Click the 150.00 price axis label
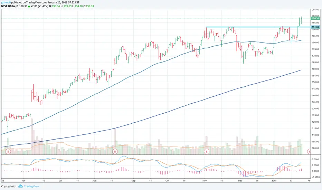Viewport: 322px width, 190px height. pyautogui.click(x=315, y=82)
